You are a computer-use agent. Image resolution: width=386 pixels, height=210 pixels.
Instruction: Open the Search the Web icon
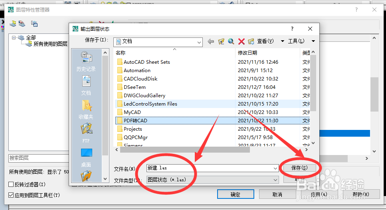pos(231,41)
